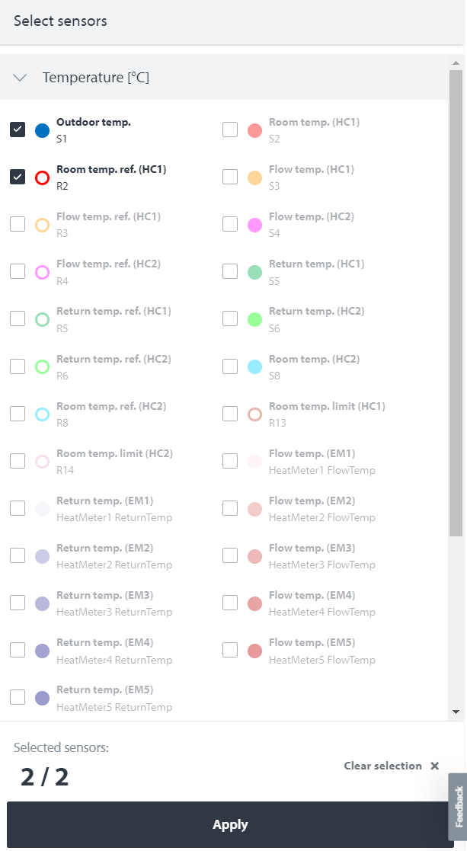Enable the Flow temp. ref. (HC1) R3 checkbox

tap(18, 224)
